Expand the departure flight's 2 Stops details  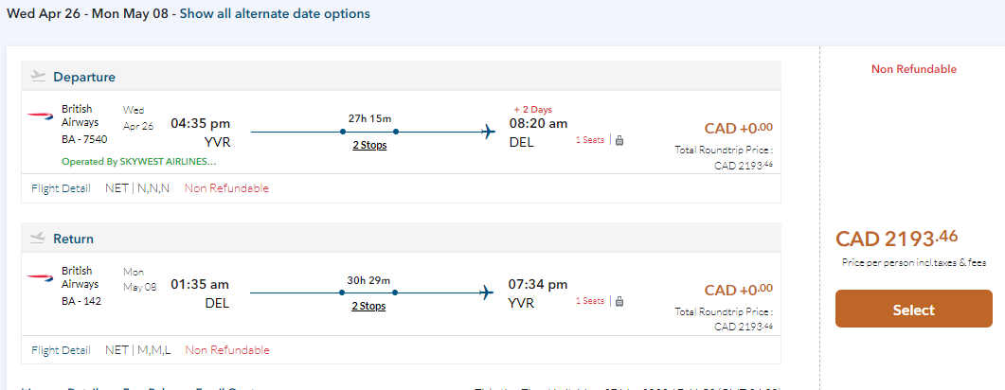click(x=369, y=145)
